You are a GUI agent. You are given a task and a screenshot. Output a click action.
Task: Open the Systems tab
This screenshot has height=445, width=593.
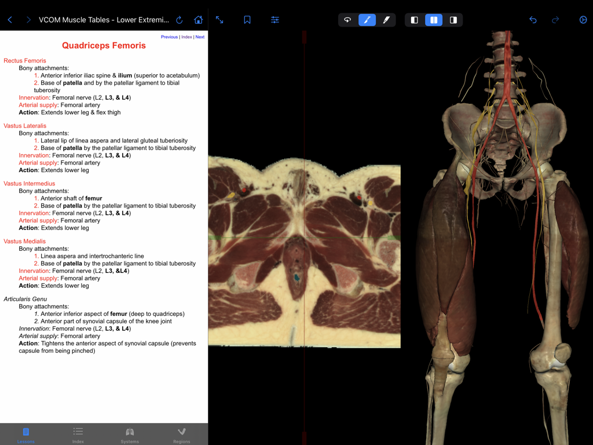pos(130,435)
